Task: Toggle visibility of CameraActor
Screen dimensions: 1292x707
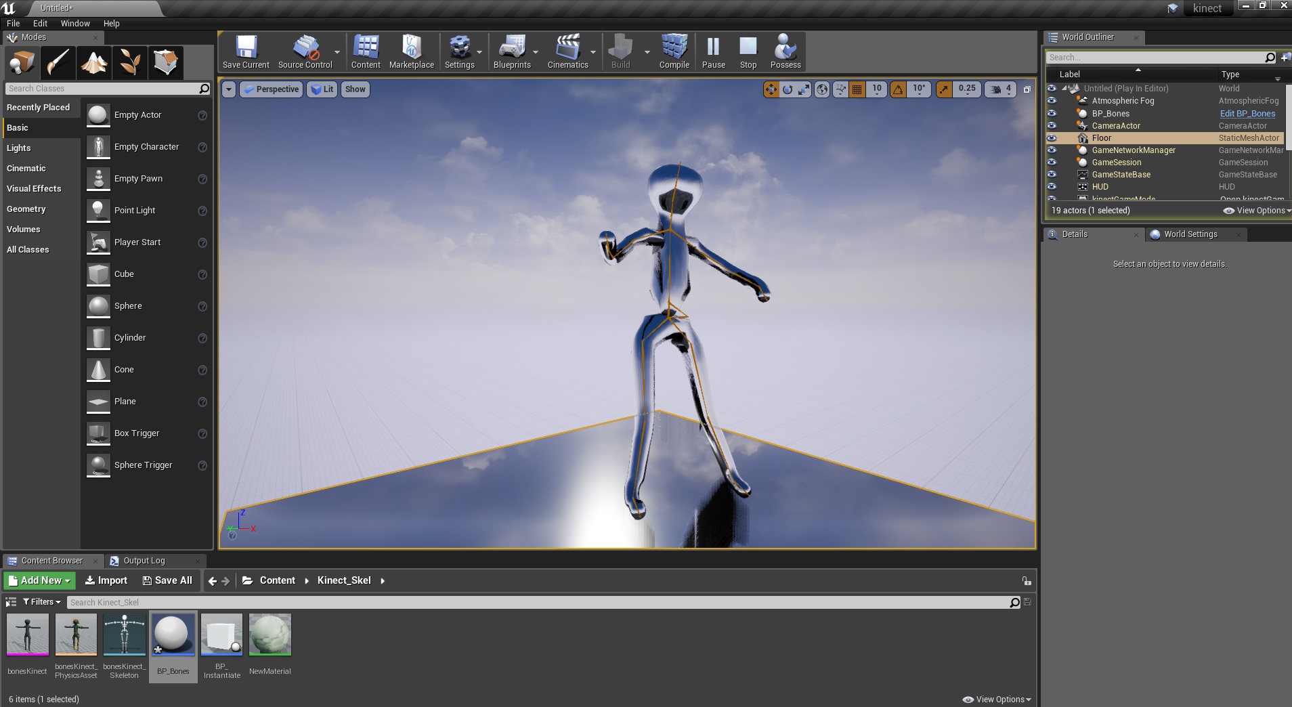Action: [x=1052, y=125]
